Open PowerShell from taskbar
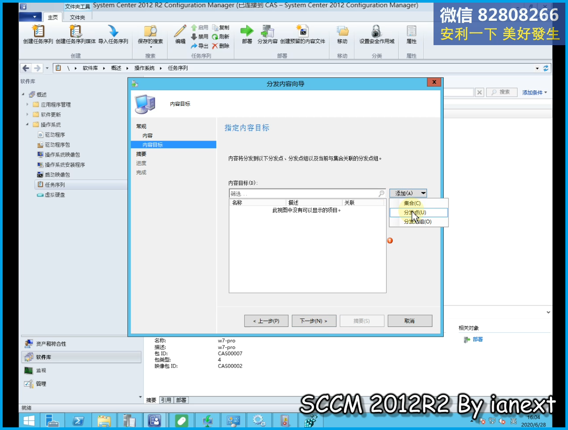This screenshot has height=430, width=568. point(78,420)
